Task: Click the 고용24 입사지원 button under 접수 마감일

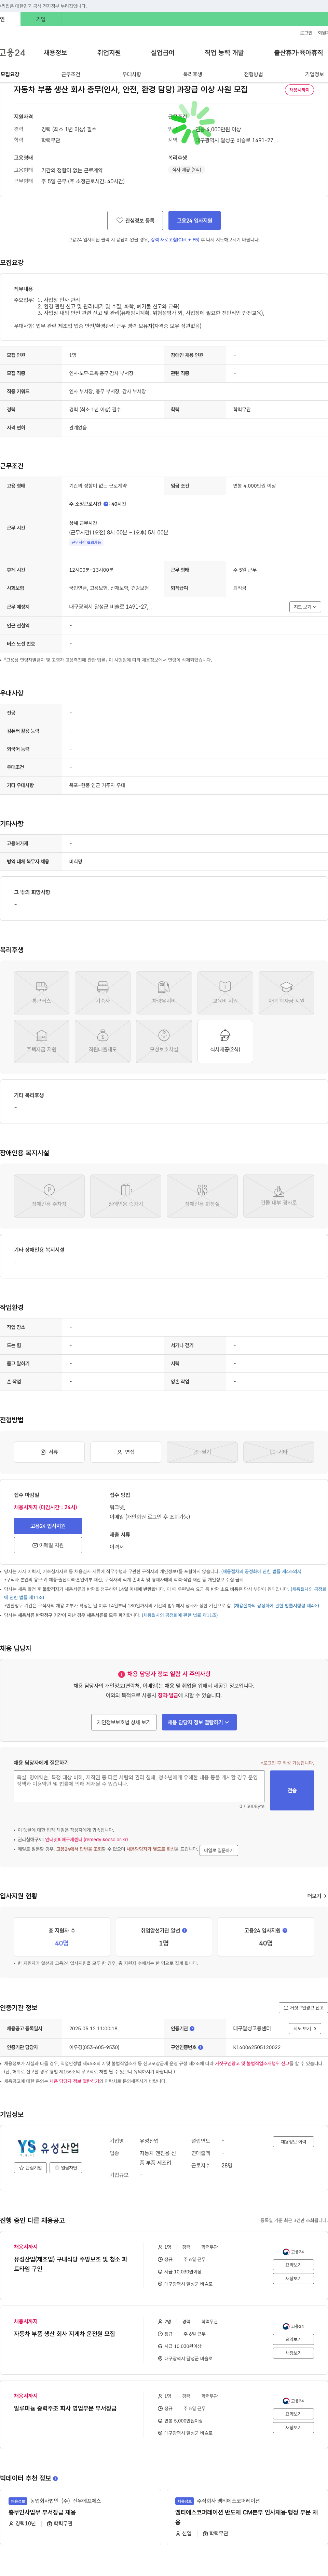Action: click(x=48, y=1526)
